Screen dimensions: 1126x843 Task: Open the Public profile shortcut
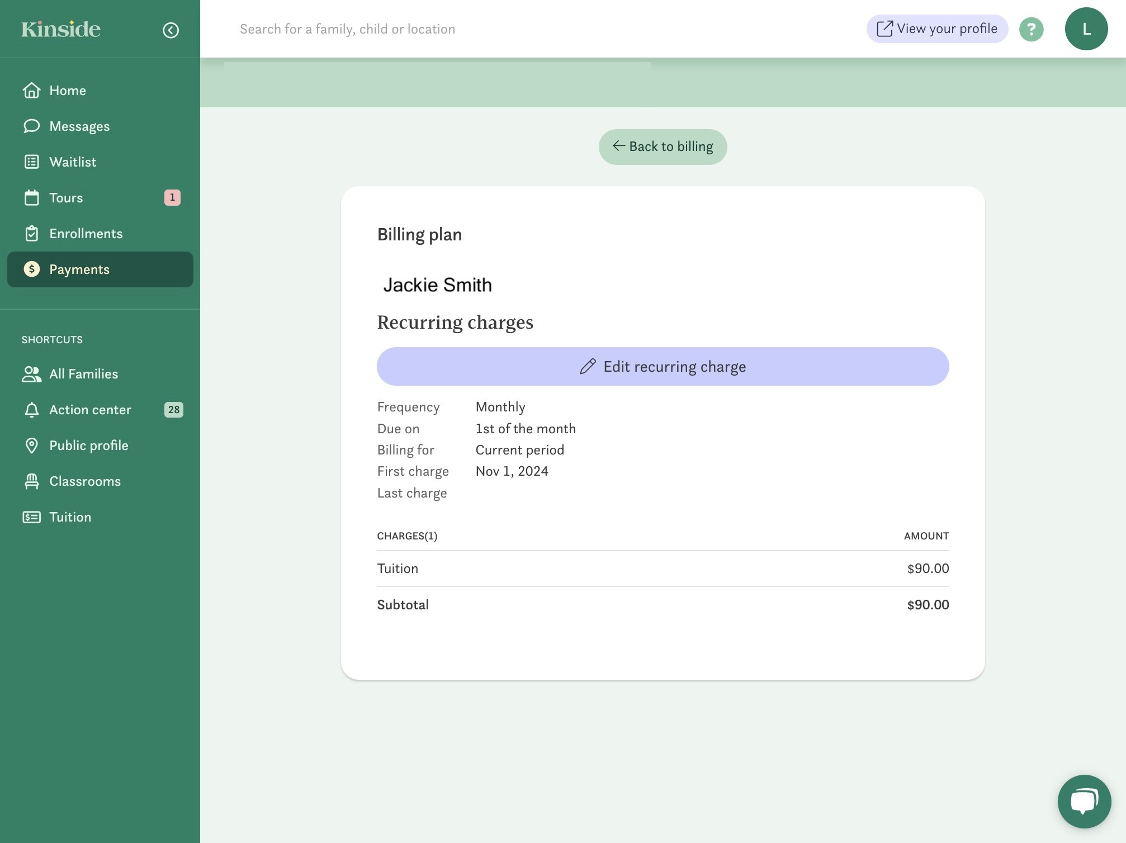point(88,446)
